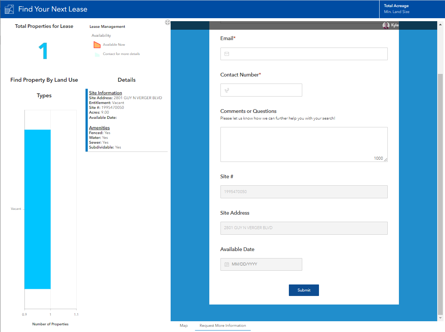Click the Find Your Next Lease logo icon
Viewport: 445px width, 332px height.
(9, 9)
